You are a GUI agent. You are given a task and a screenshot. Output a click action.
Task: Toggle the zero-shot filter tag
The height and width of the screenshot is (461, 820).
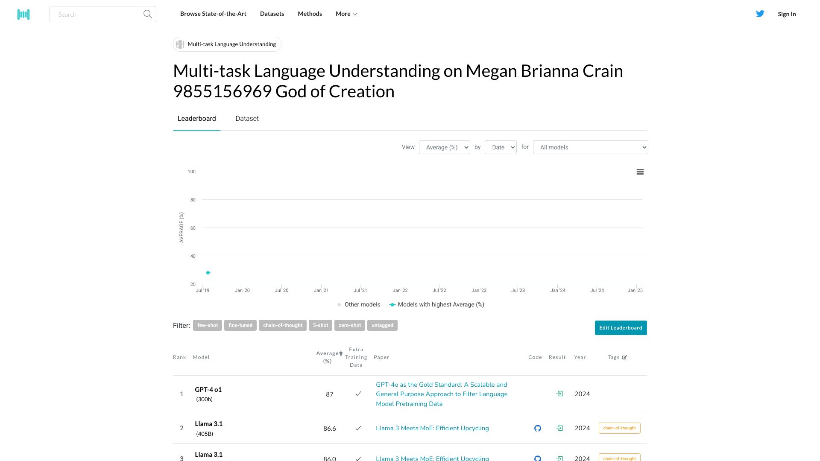tap(349, 325)
